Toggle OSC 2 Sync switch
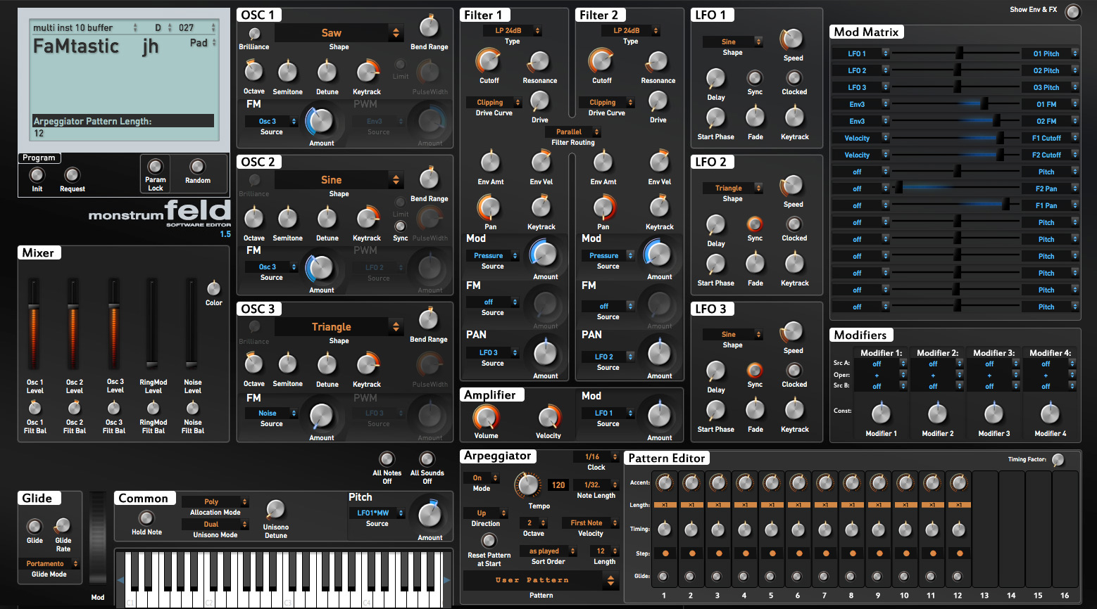 pos(400,226)
